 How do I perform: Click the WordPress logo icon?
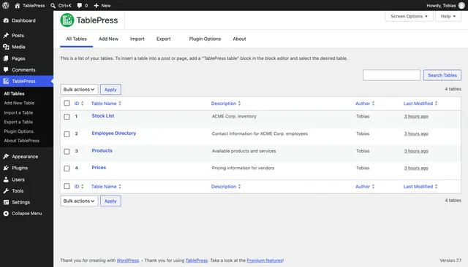[x=6, y=5]
